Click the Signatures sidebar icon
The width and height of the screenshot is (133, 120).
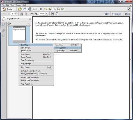tap(4, 36)
